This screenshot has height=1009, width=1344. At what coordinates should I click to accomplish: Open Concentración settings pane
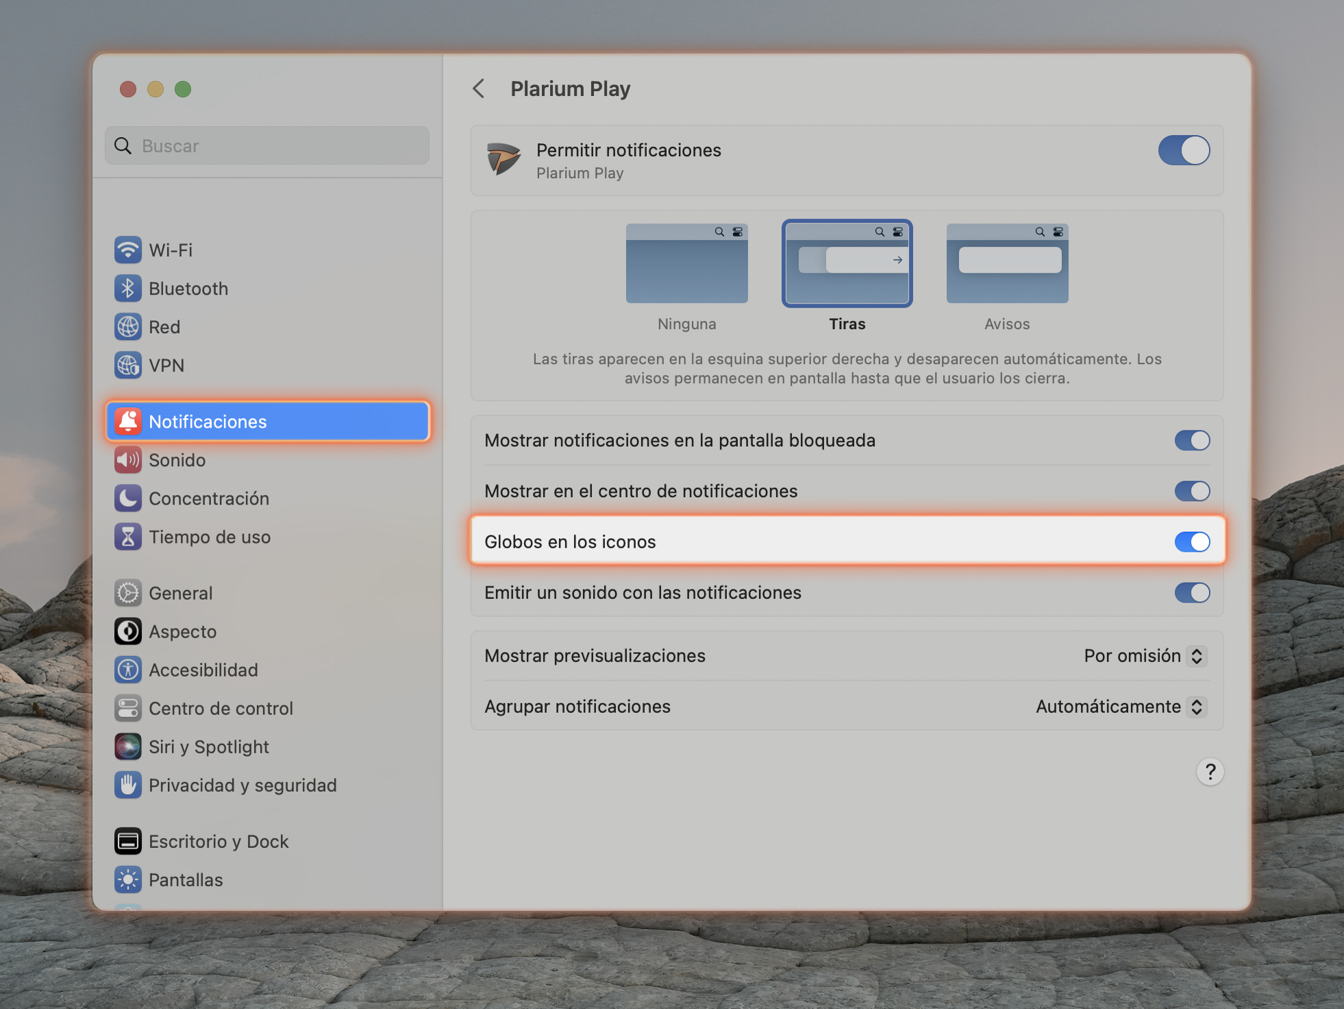tap(267, 498)
